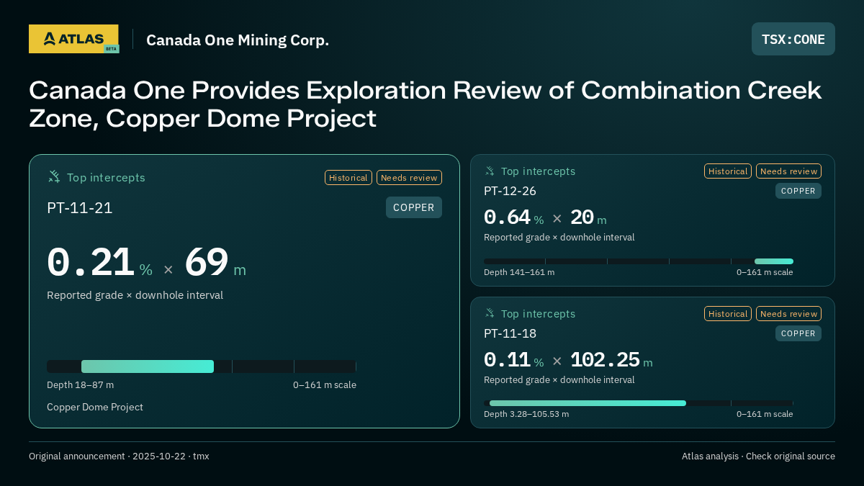Click the Depth 141–161 m label
Image resolution: width=864 pixels, height=486 pixels.
(519, 272)
